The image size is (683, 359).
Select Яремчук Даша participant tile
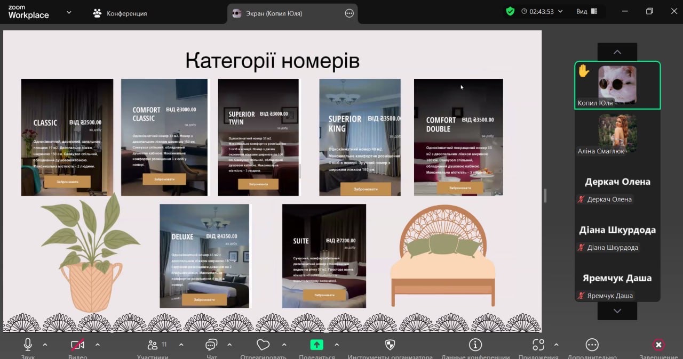pyautogui.click(x=617, y=278)
